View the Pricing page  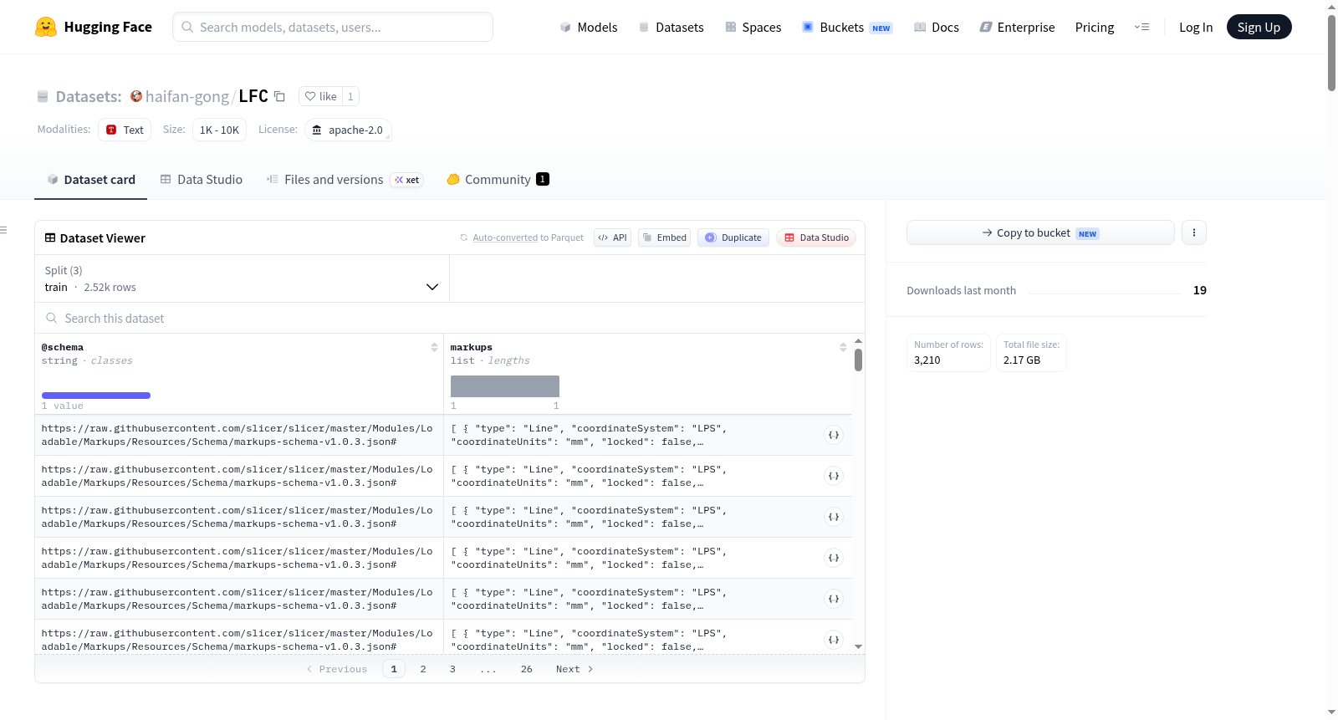1095,27
